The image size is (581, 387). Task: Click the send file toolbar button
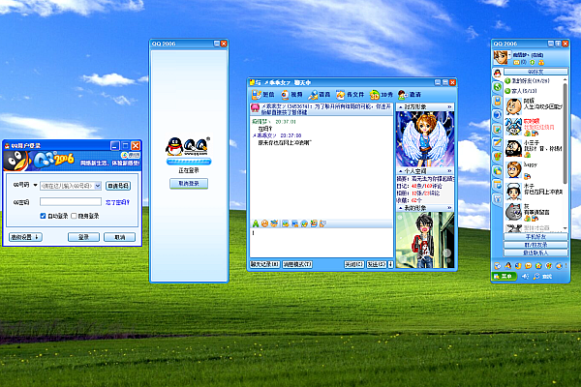click(351, 95)
